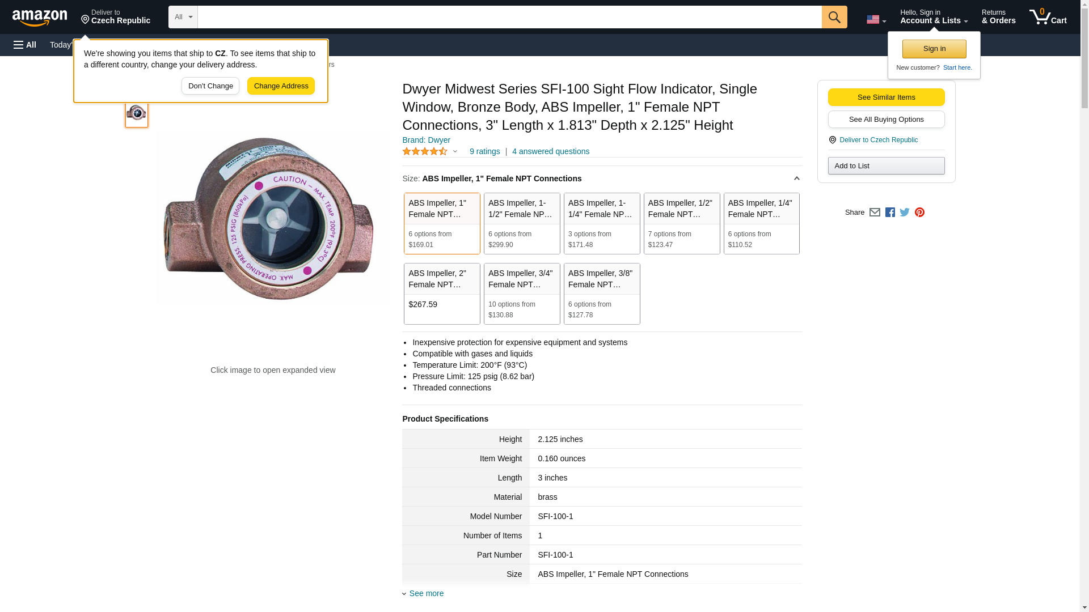
Task: Click the Change Address button
Action: pos(281,86)
